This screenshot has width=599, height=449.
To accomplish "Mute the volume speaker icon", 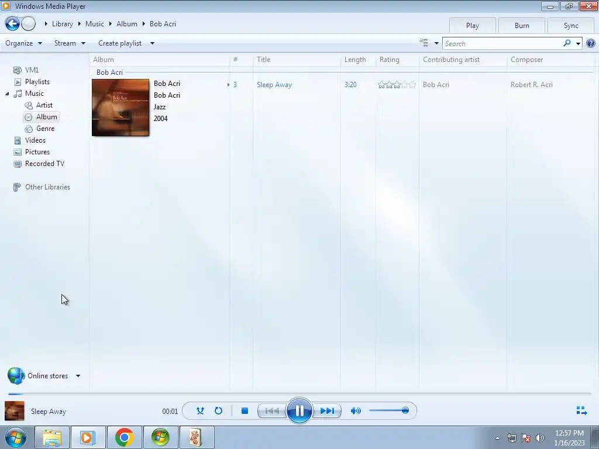I will point(356,411).
